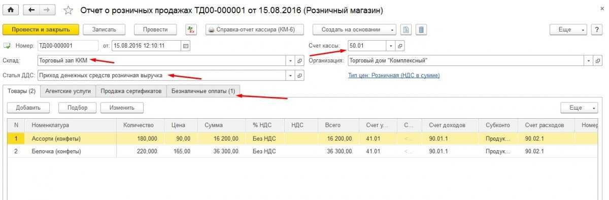This screenshot has width=609, height=200.
Task: Switch to the Агентские услуги tab
Action: 68,91
